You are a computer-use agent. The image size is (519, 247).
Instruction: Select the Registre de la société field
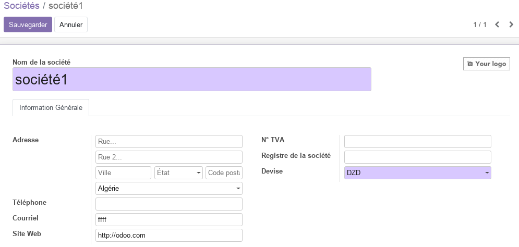click(418, 157)
